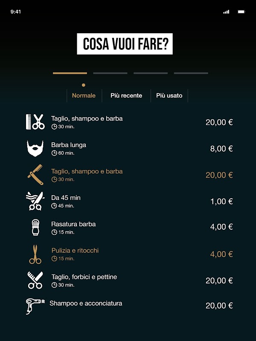
Task: Tap the comb and scissors icon
Action: pyautogui.click(x=35, y=122)
